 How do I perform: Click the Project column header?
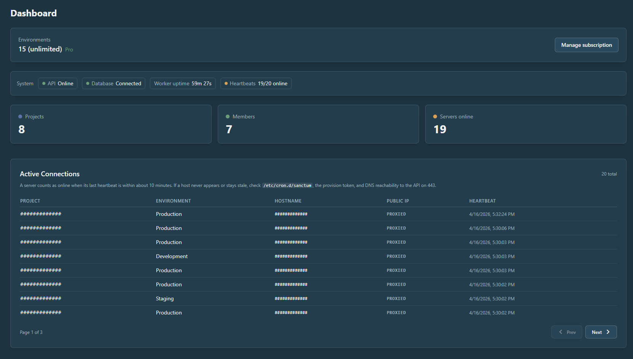point(30,201)
